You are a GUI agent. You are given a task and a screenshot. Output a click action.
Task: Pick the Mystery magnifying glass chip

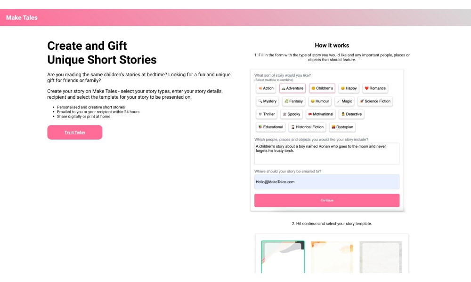pyautogui.click(x=268, y=101)
